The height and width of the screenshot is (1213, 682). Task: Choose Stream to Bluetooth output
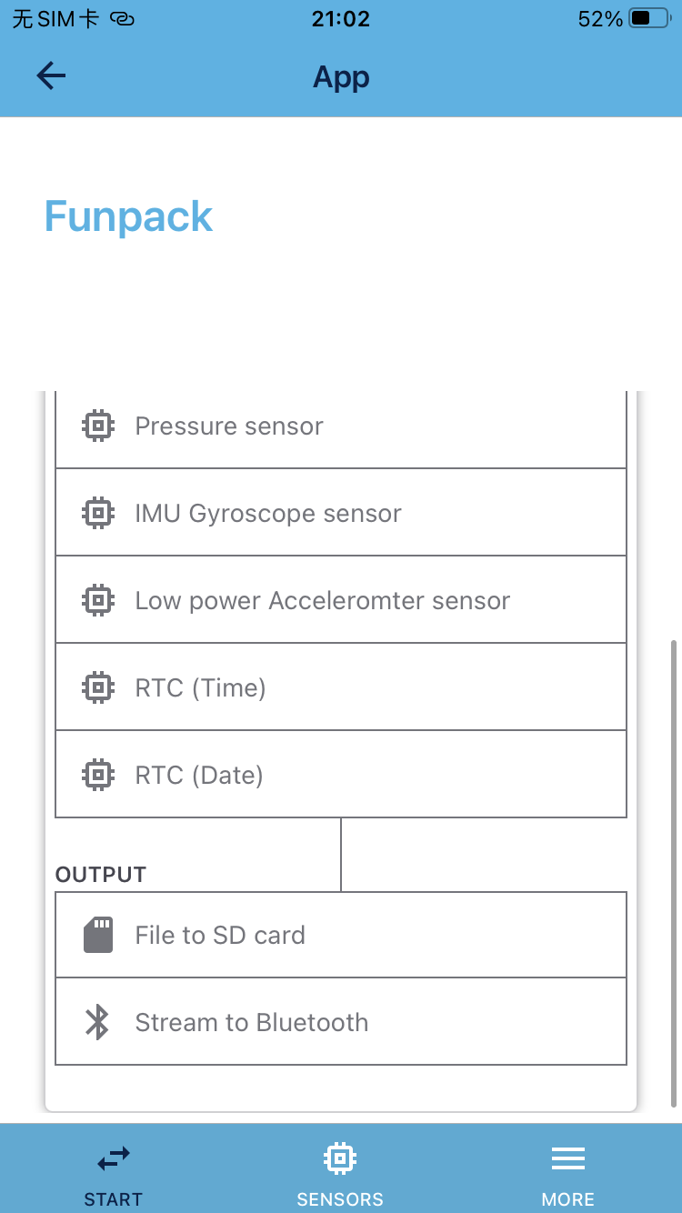[x=341, y=1021]
